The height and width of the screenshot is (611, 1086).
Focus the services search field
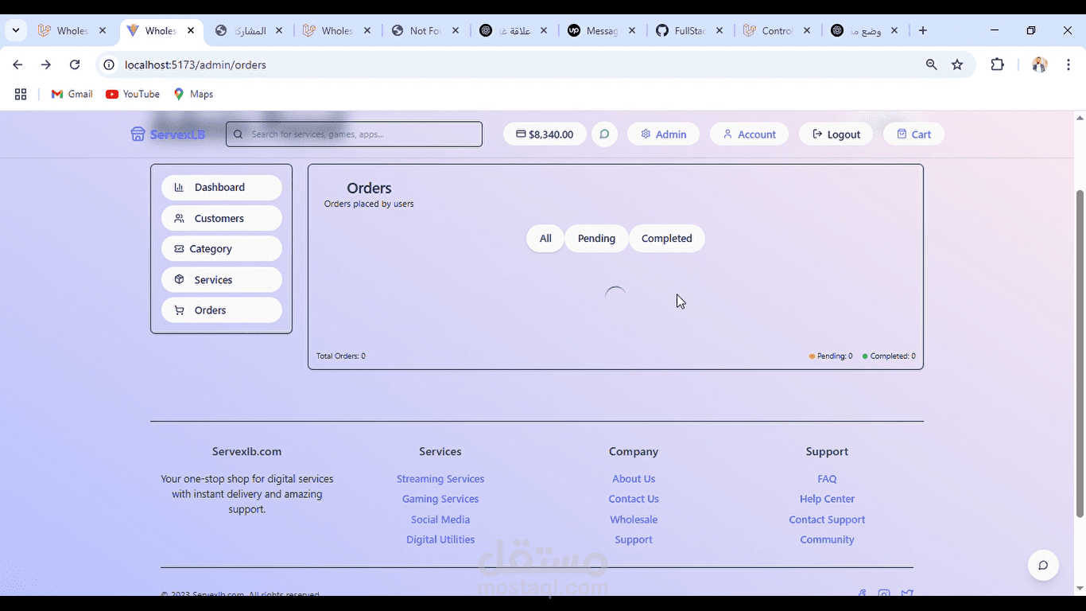coord(354,134)
